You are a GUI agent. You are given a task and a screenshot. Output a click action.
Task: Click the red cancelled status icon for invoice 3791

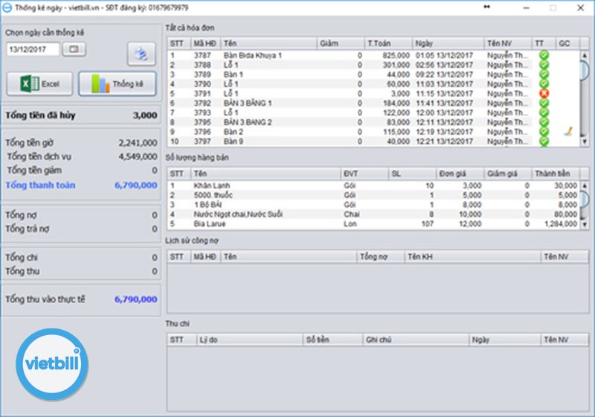(544, 94)
